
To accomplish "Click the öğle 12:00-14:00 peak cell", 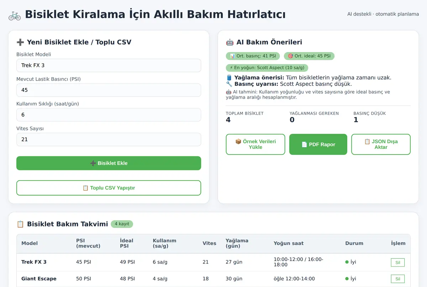I will coord(294,279).
